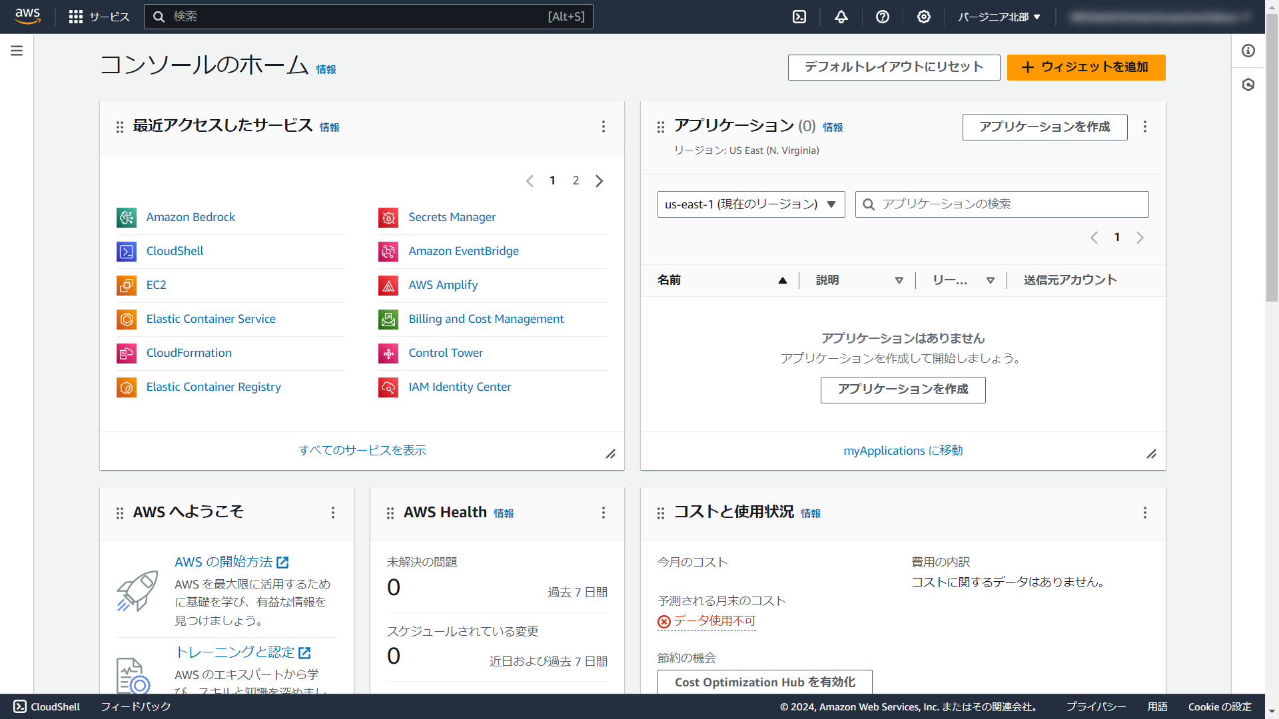Viewport: 1279px width, 719px height.
Task: Go to page 2 of recent services
Action: [576, 180]
